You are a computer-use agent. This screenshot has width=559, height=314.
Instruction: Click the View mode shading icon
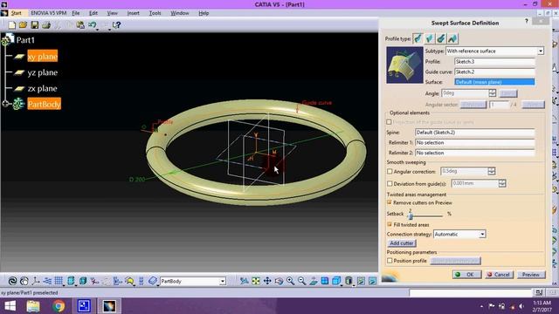click(x=349, y=281)
